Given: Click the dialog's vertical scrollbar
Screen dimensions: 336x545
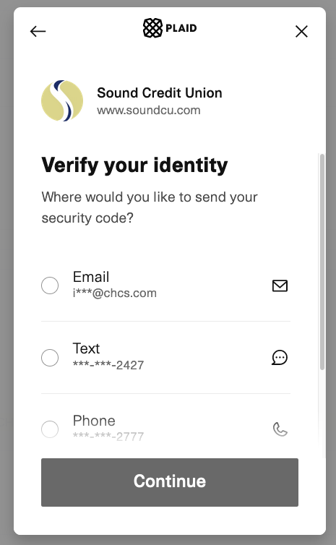Looking at the screenshot, I should tap(322, 262).
